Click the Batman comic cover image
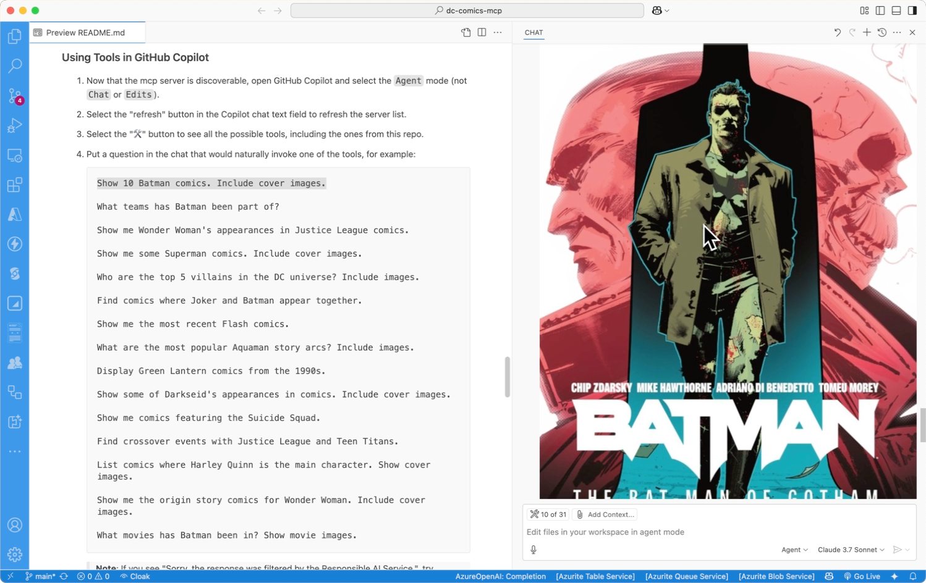Screen dimensions: 926x583 click(x=728, y=271)
